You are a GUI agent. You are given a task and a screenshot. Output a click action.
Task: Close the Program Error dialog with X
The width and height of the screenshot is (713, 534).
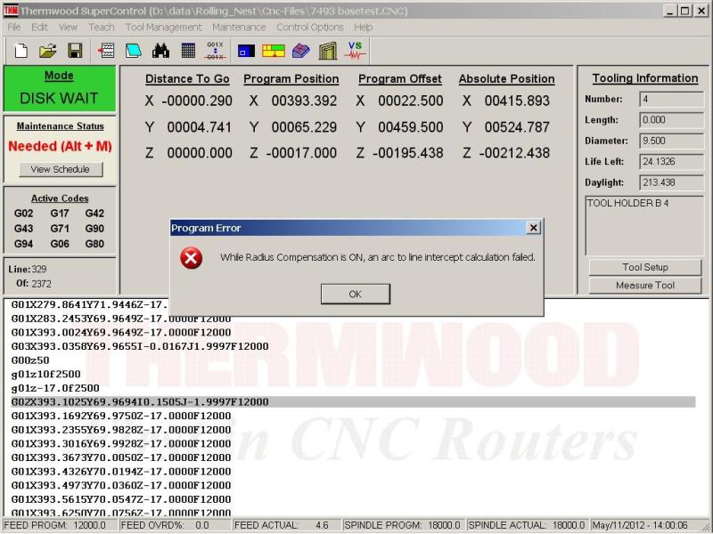click(x=533, y=228)
